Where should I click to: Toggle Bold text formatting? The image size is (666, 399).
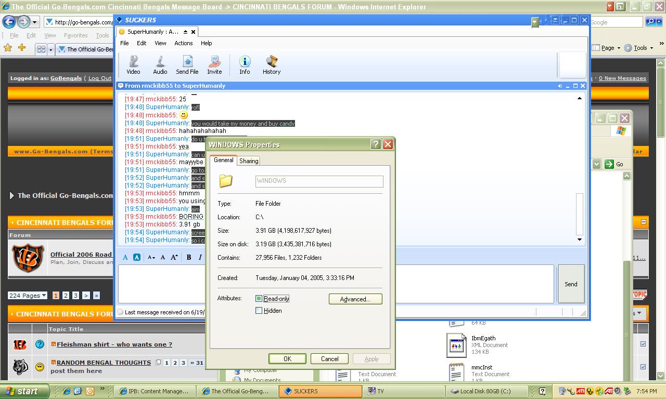point(189,257)
